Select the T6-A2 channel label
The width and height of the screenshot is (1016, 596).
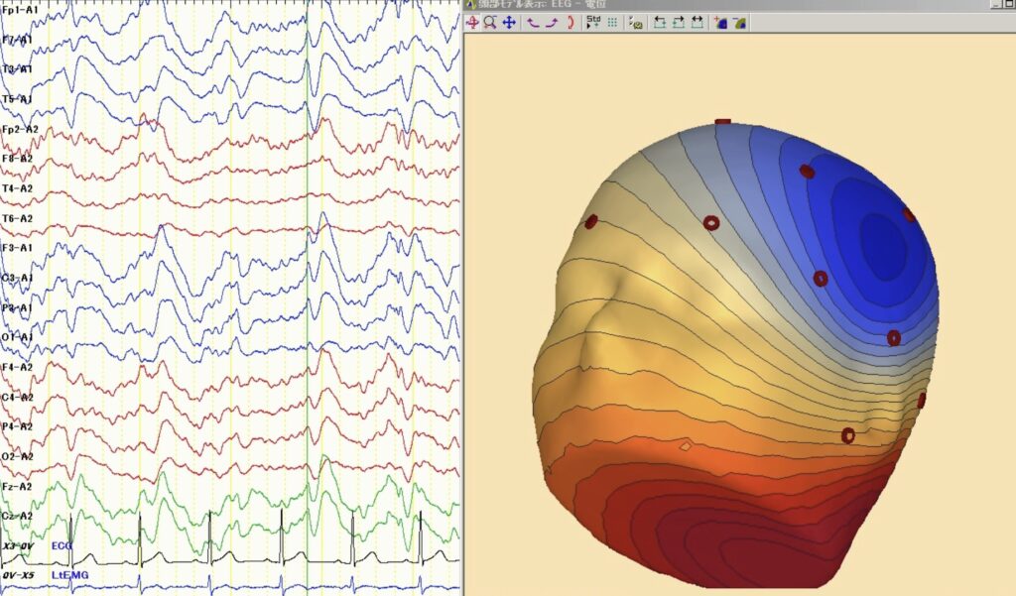click(x=18, y=218)
